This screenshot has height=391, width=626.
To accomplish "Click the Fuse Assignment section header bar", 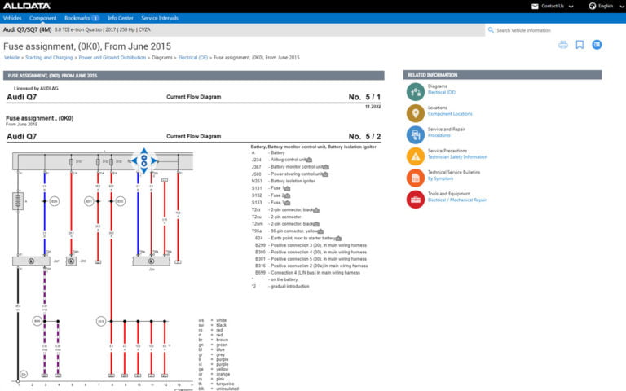I will coord(194,76).
